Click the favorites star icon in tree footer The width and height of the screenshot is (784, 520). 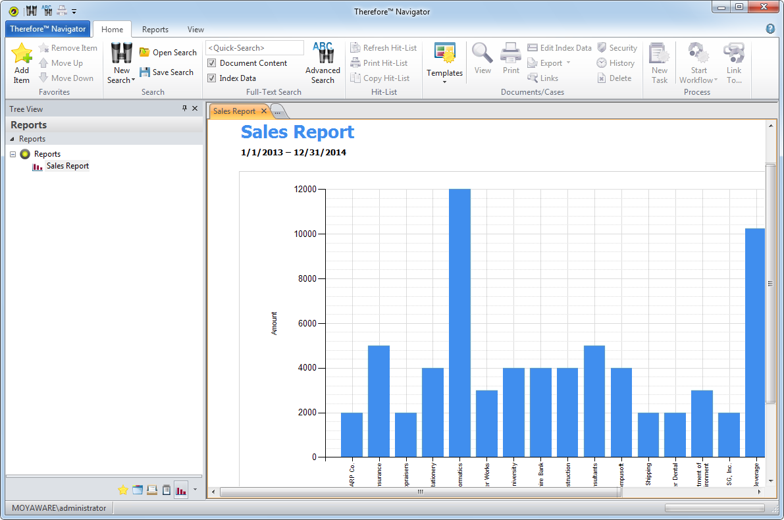pyautogui.click(x=123, y=490)
